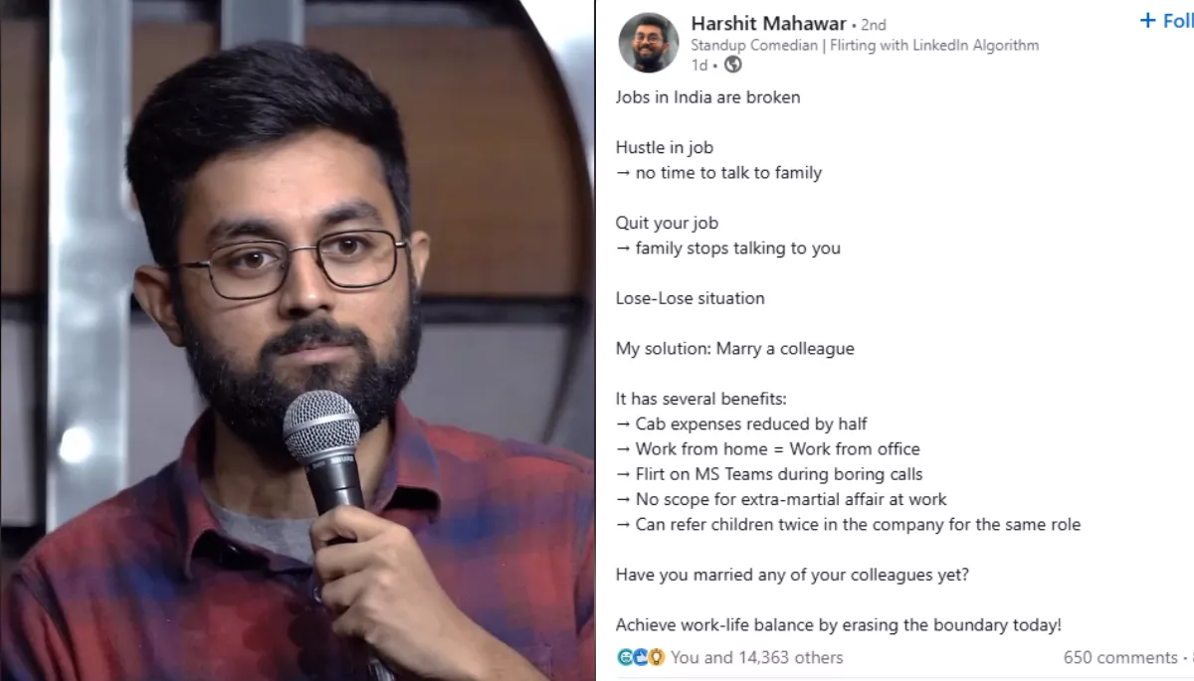View 'You and 14,363 others' reactions list
The image size is (1194, 681).
point(756,657)
